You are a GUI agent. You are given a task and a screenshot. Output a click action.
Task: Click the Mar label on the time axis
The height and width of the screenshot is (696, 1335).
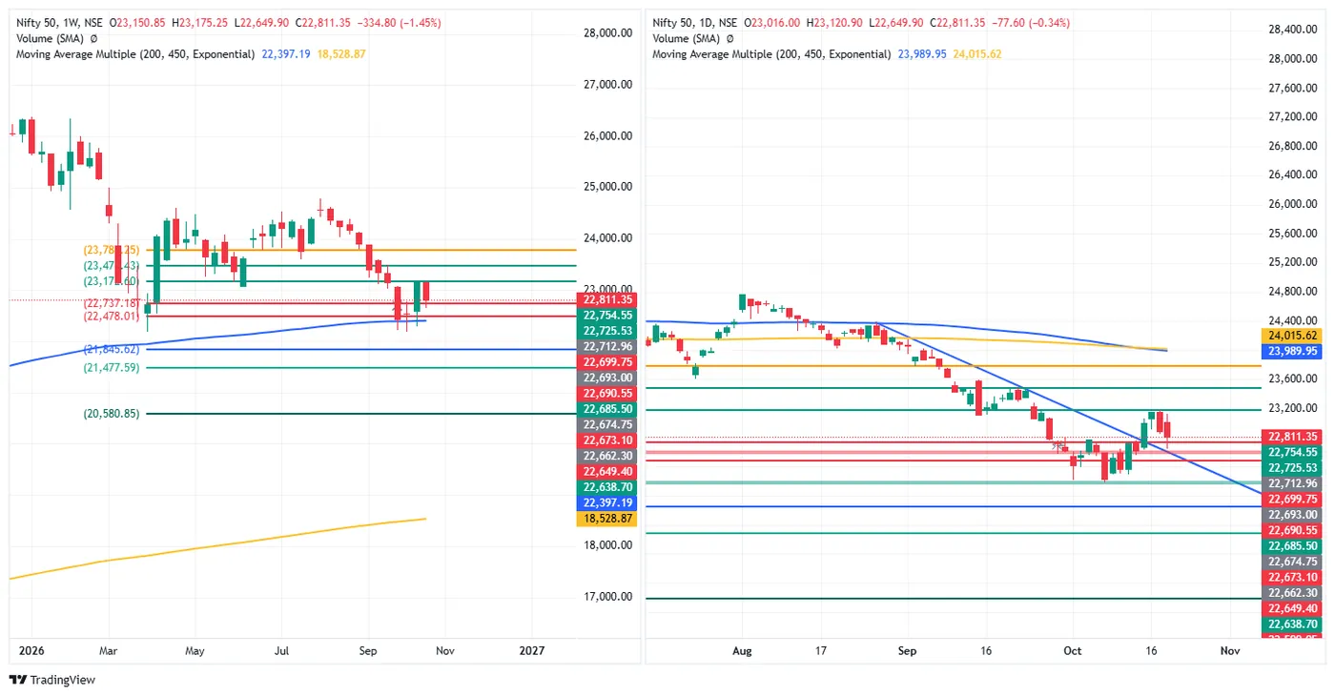[x=108, y=651]
